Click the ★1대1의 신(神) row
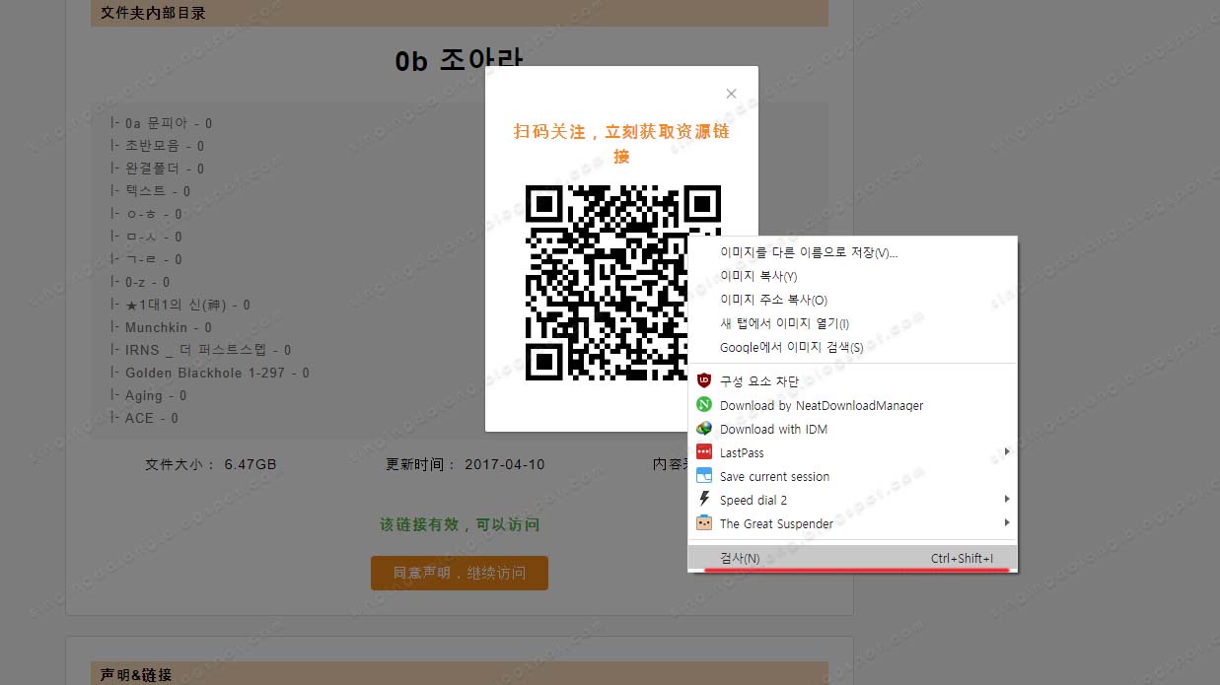This screenshot has width=1220, height=685. [180, 305]
